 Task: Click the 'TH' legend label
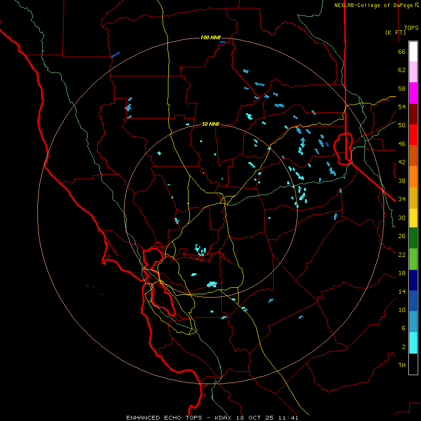[x=402, y=365]
